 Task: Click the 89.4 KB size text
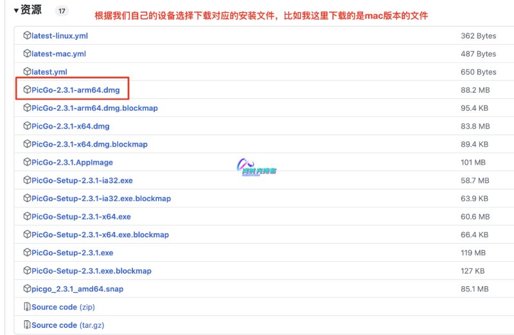[x=474, y=145]
